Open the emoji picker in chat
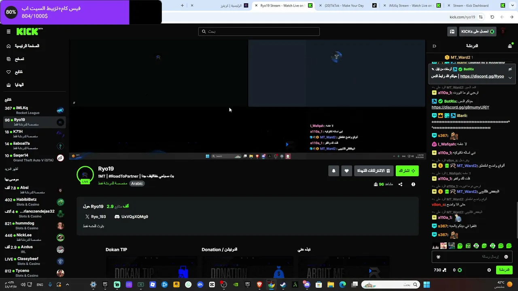518x291 pixels. point(506,257)
